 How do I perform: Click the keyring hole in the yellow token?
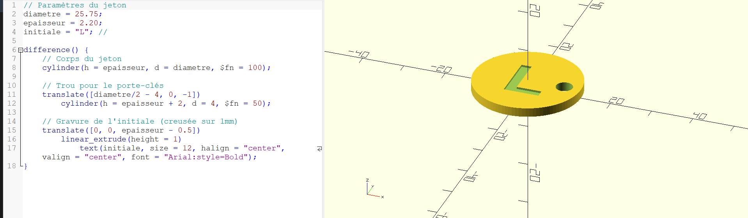564,87
